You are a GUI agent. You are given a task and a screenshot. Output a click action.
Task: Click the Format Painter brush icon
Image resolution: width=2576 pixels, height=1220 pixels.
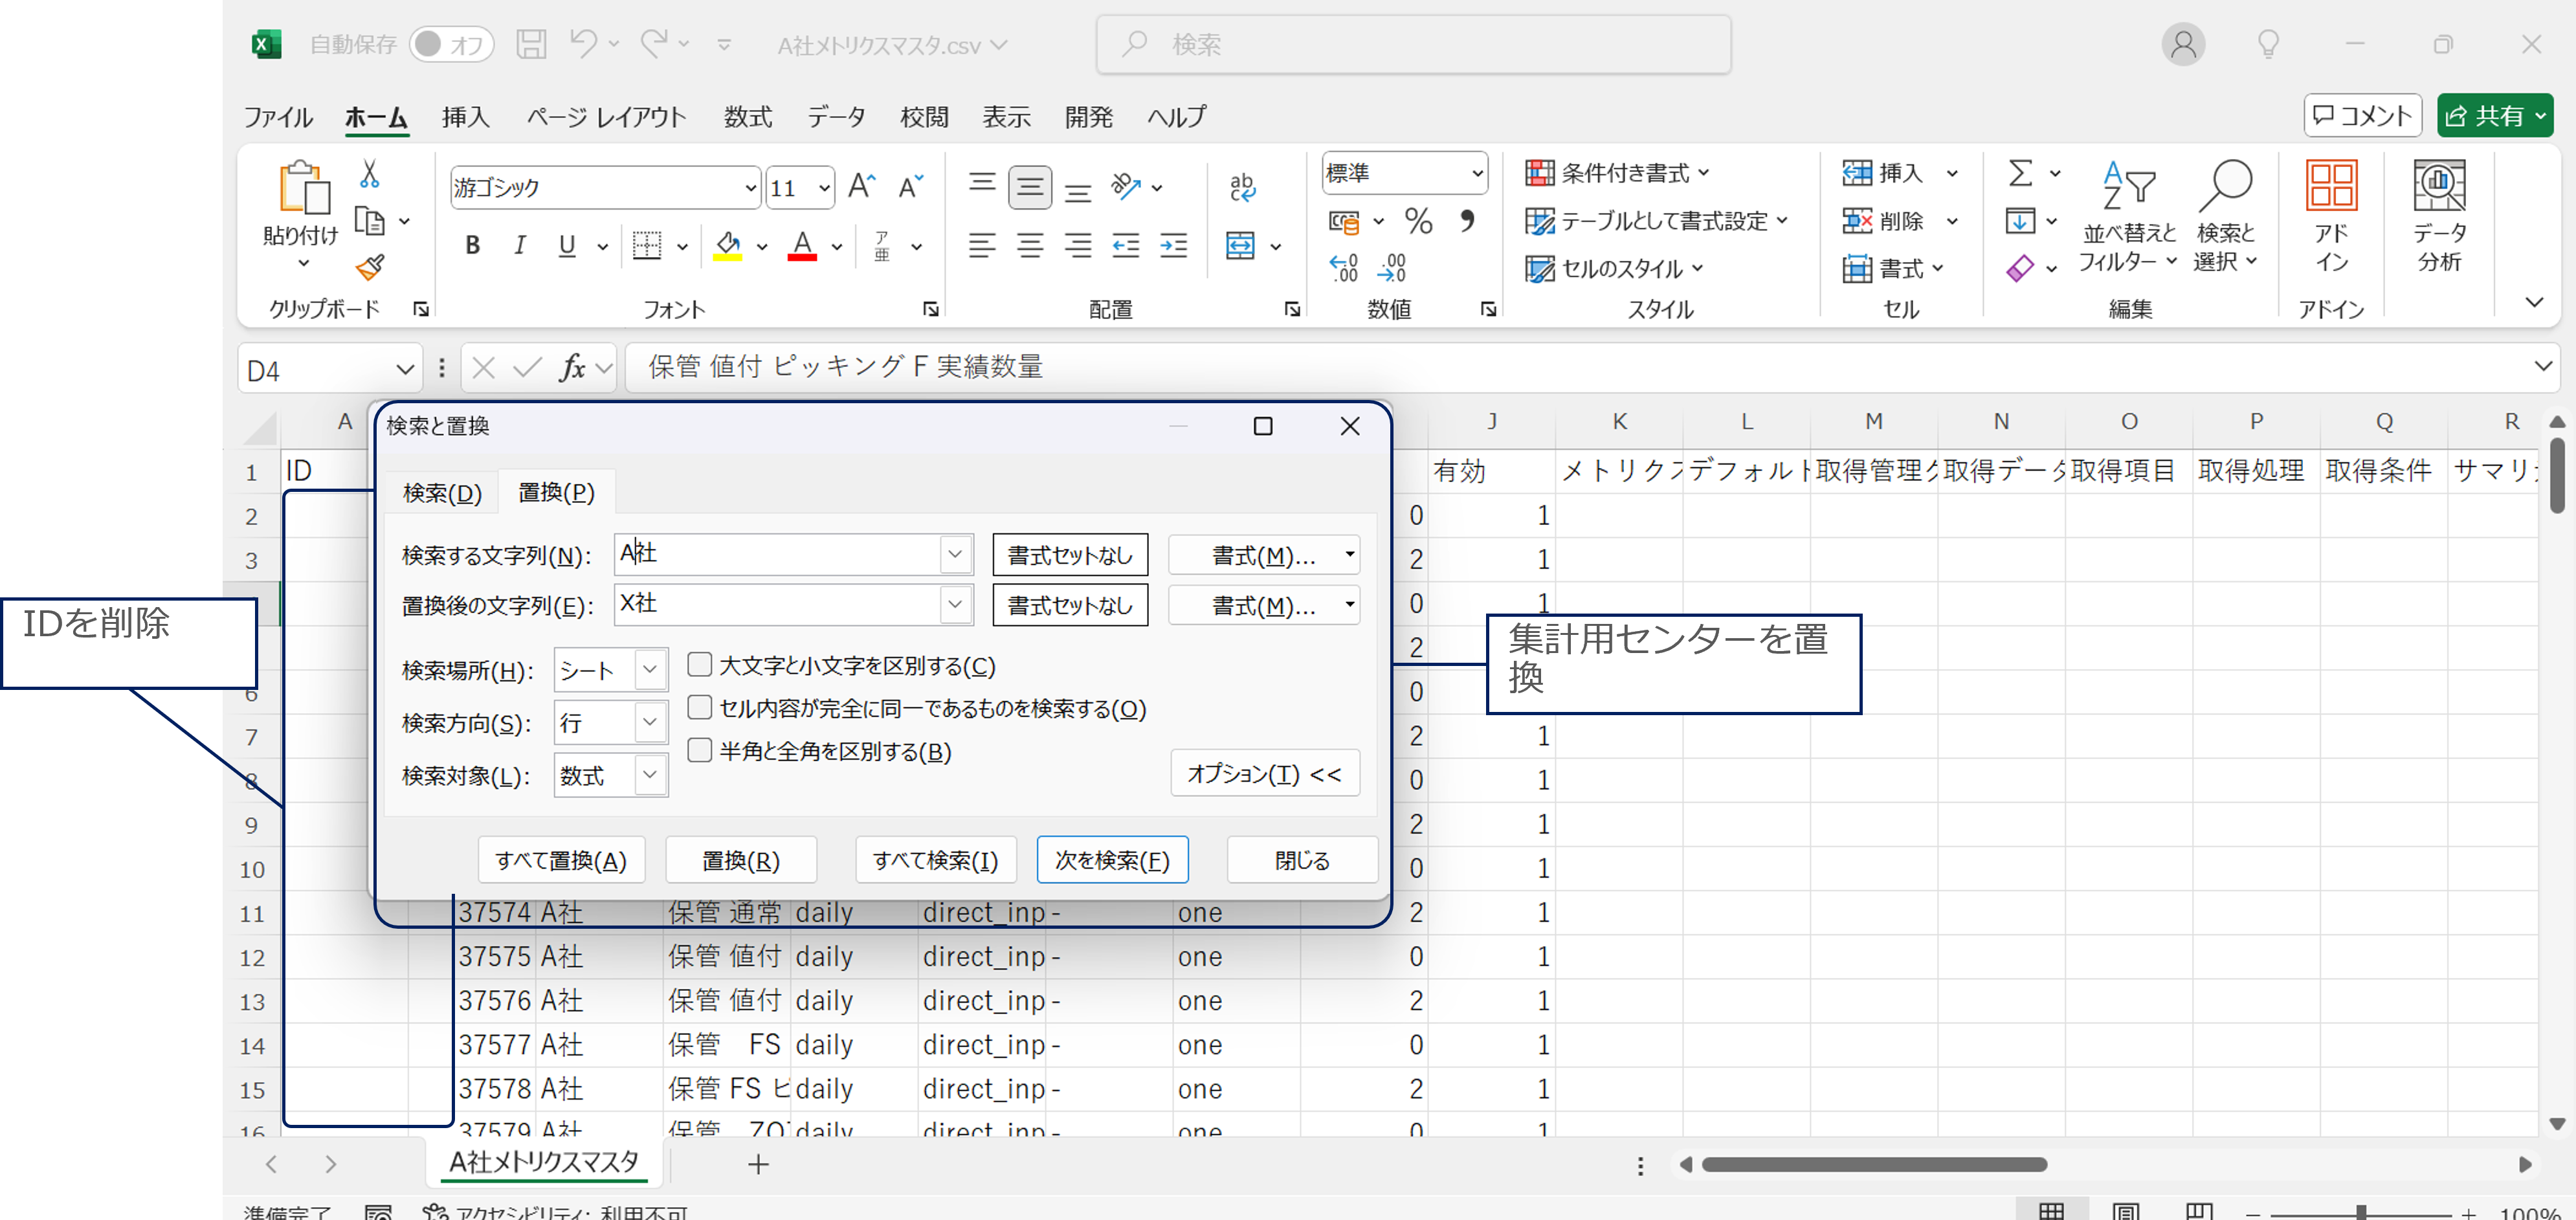click(x=370, y=267)
